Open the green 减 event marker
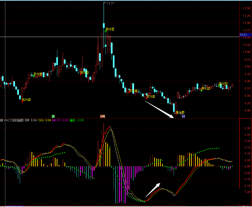 (53, 116)
